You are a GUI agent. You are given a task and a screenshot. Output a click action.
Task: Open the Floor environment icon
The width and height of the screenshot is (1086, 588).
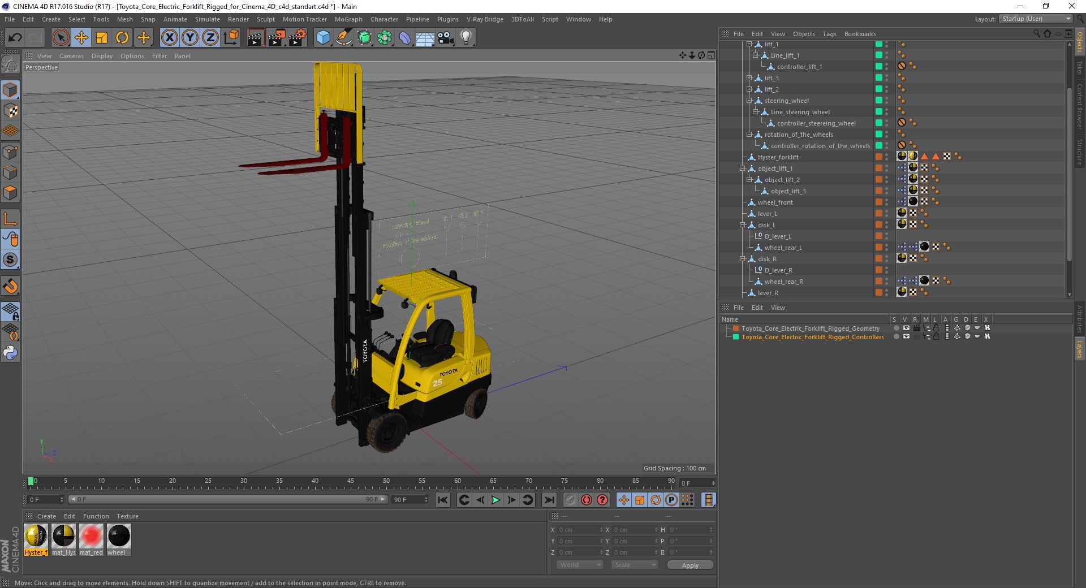pyautogui.click(x=425, y=38)
